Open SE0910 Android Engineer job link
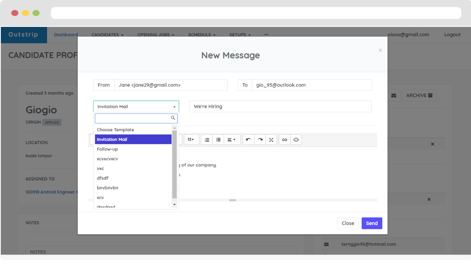This screenshot has height=265, width=471. (x=52, y=192)
